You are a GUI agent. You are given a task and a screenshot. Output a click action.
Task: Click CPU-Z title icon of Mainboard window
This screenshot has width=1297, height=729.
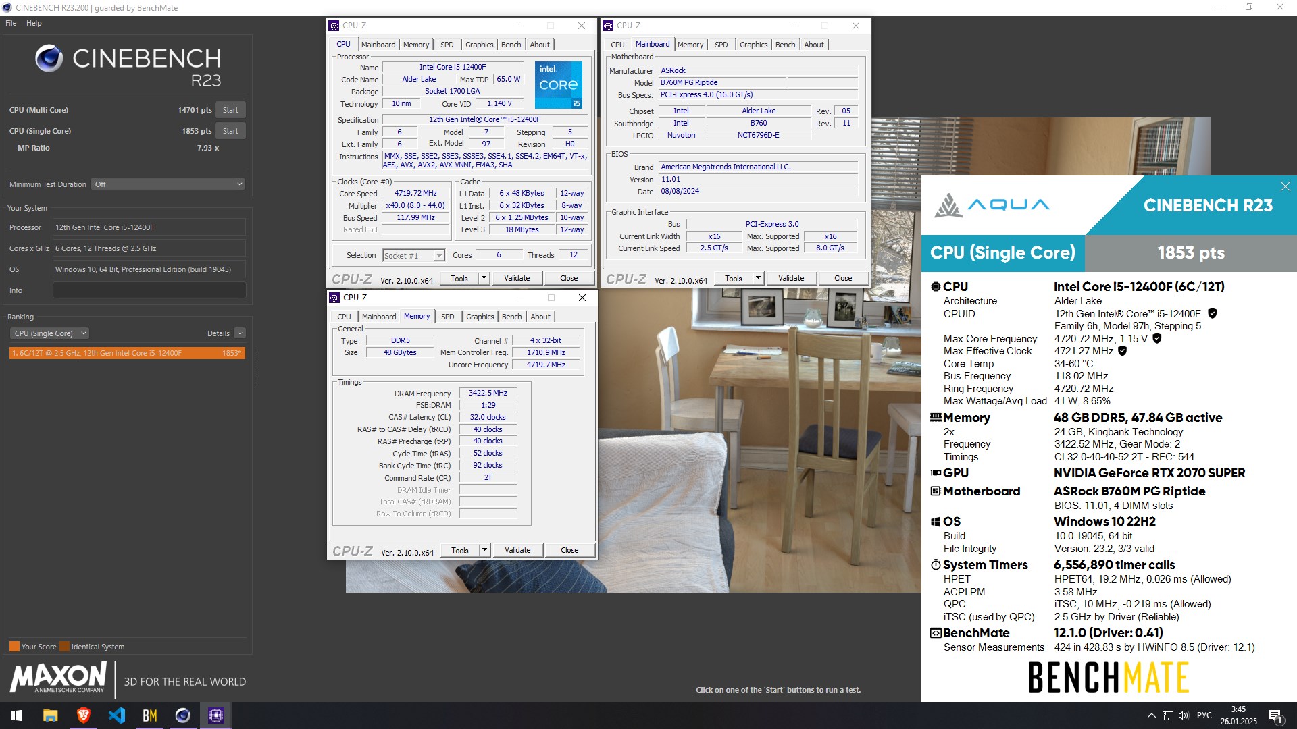(x=608, y=26)
